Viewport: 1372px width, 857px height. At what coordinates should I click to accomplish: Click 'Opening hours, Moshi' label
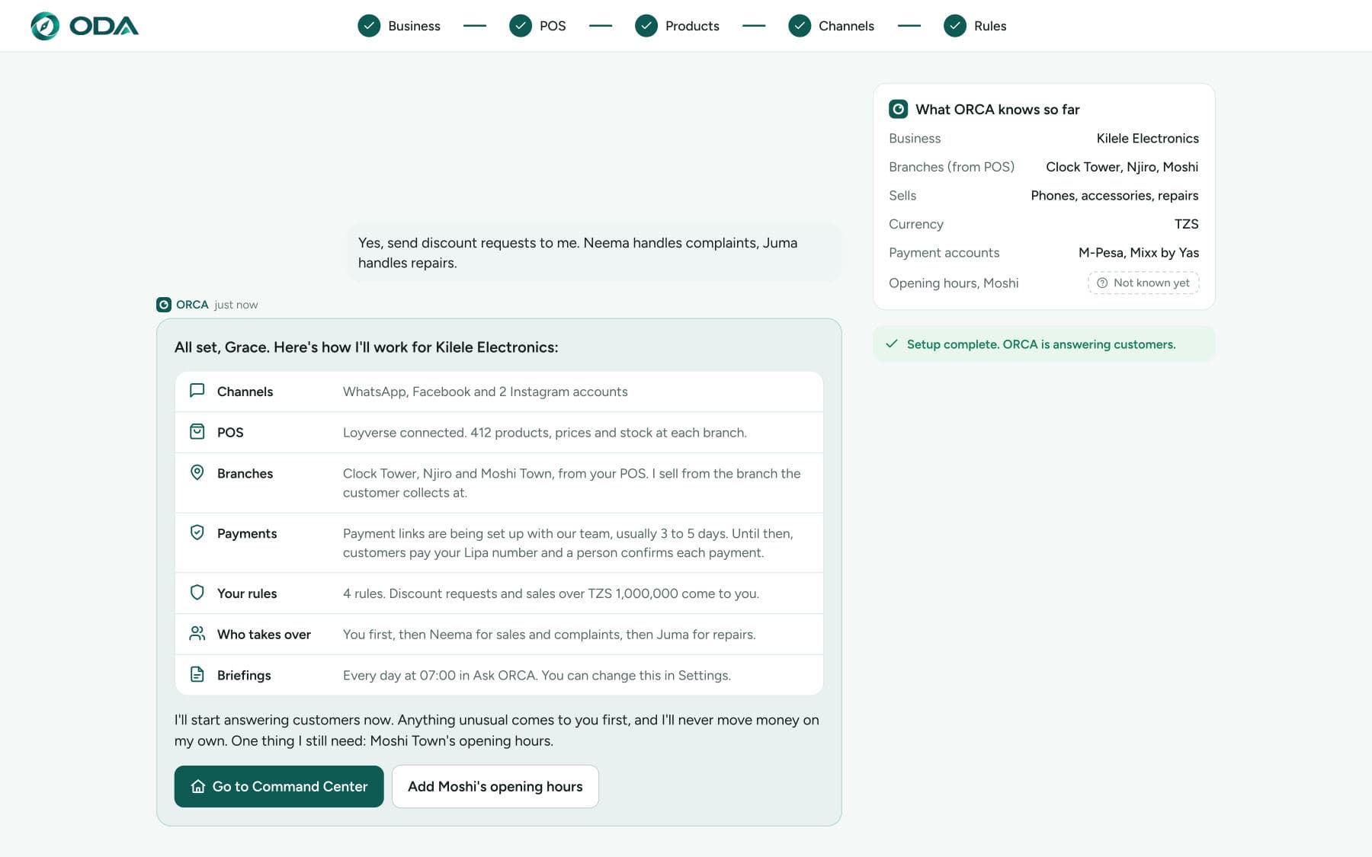[954, 283]
